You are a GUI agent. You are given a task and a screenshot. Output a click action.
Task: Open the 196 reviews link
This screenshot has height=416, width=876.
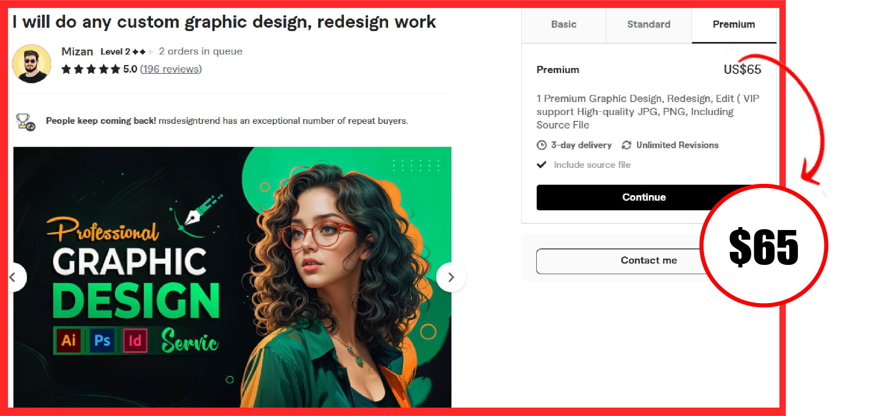[171, 69]
